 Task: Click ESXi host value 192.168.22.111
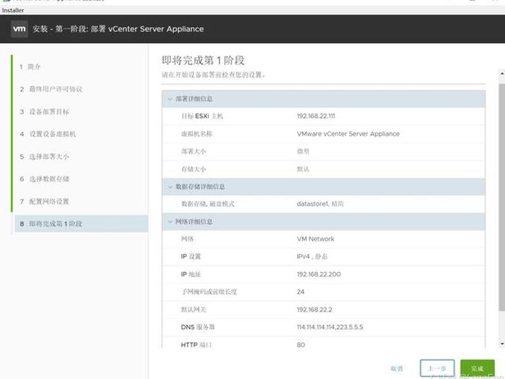click(x=316, y=116)
